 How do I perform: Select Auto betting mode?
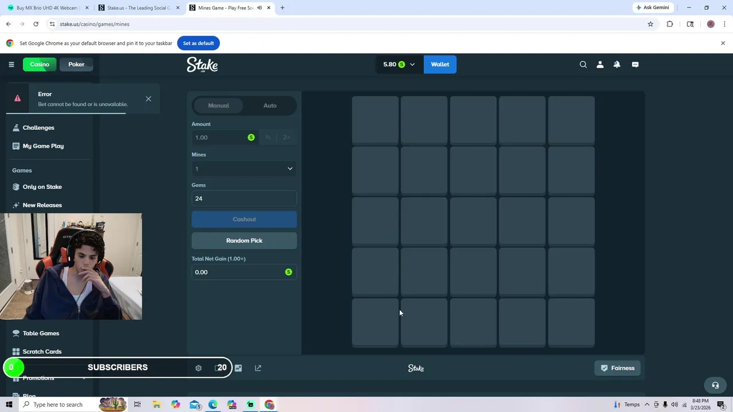point(270,105)
